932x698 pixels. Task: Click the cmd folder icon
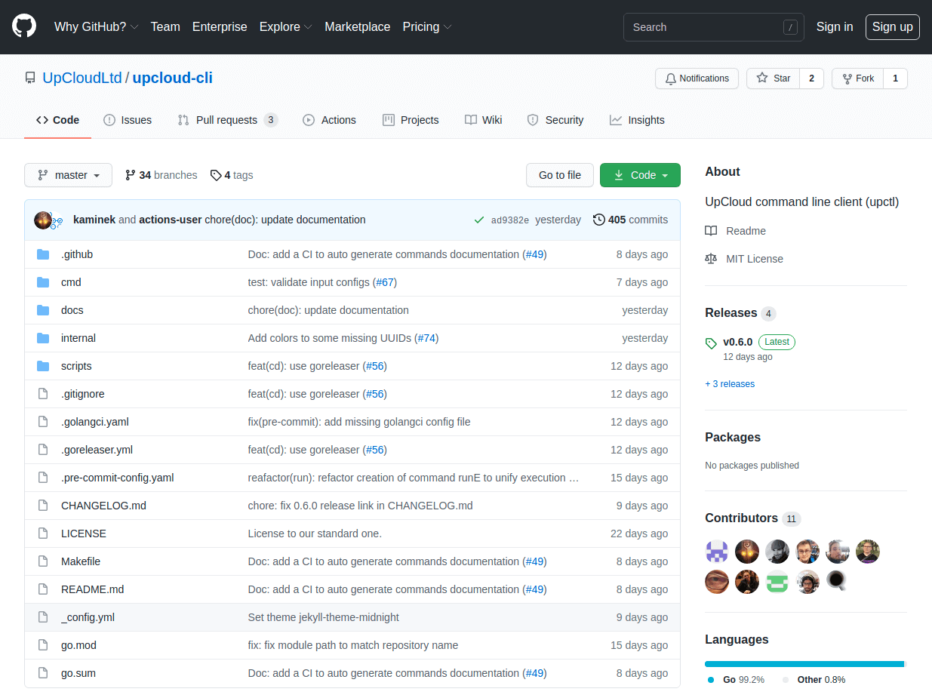43,282
